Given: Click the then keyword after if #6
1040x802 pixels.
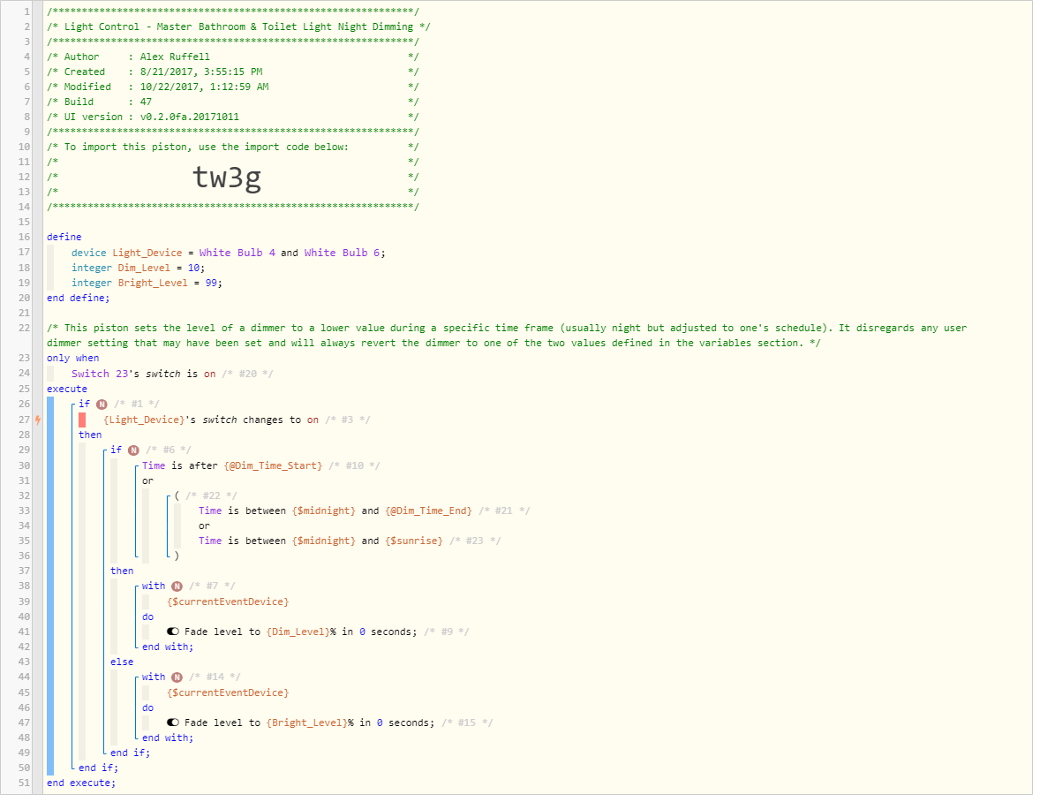Looking at the screenshot, I should (122, 571).
